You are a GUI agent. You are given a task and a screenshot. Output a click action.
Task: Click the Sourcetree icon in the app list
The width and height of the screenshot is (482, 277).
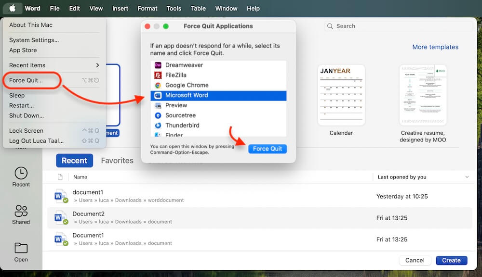pos(159,115)
